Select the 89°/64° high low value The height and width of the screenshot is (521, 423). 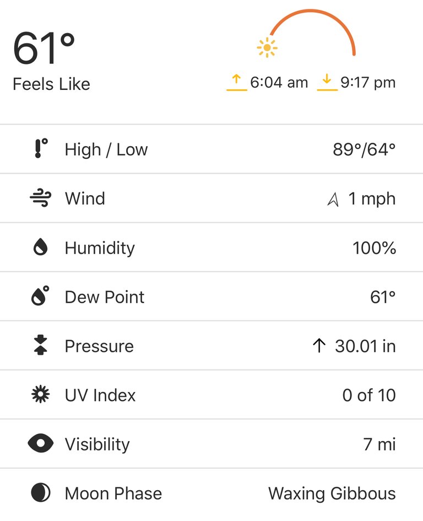[364, 149]
